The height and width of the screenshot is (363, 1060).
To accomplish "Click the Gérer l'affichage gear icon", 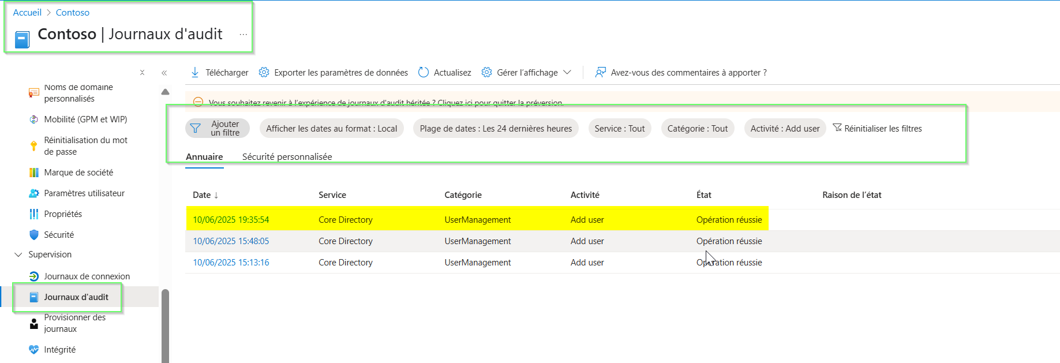I will pos(486,72).
